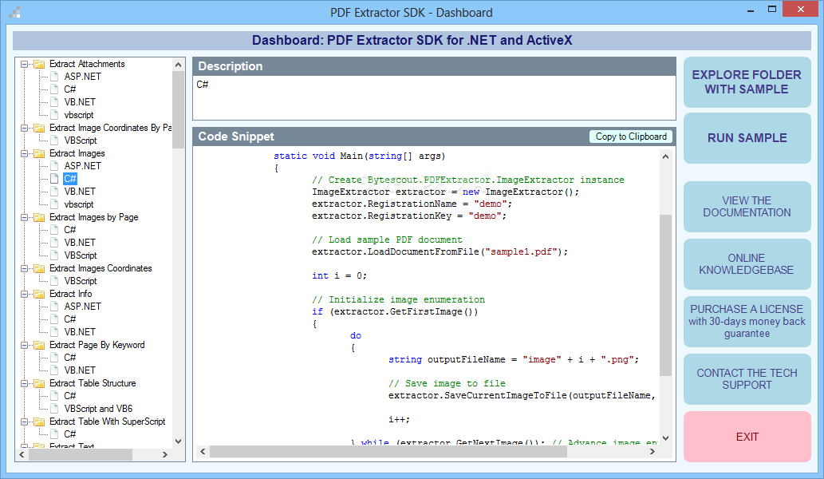Image resolution: width=824 pixels, height=479 pixels.
Task: Click file icon of ASP.NET under Extract Attachments
Action: tap(54, 76)
